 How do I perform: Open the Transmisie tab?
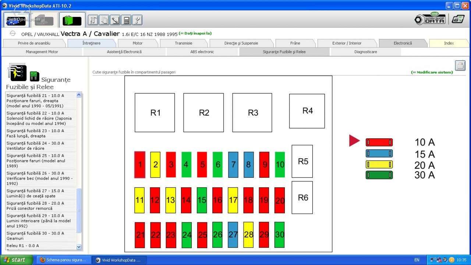[x=183, y=43]
